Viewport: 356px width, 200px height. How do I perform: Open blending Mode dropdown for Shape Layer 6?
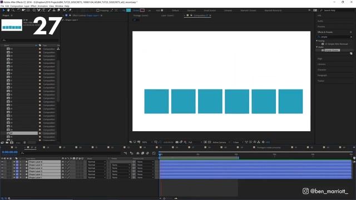pos(97,162)
